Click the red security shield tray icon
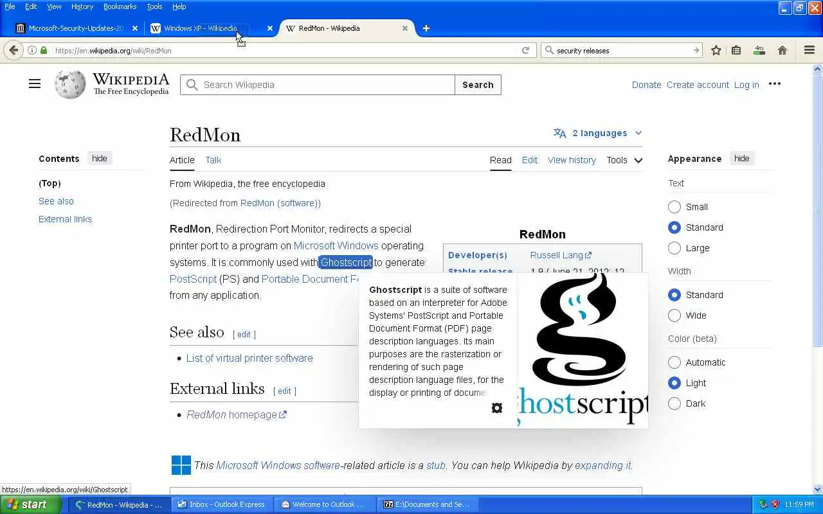 click(775, 504)
